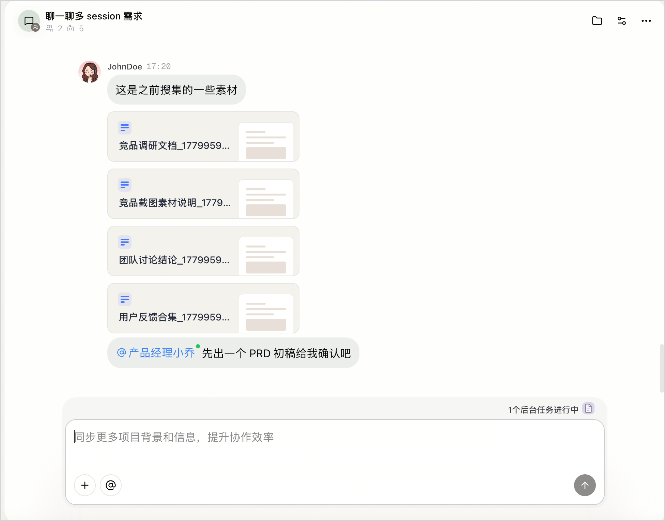Open the 团队讨论结论 preview thumbnail
Image resolution: width=665 pixels, height=521 pixels.
(266, 256)
